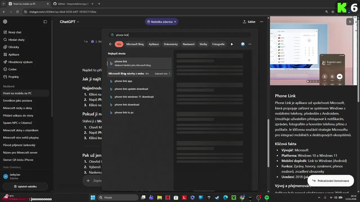Click the phone link search field
Screen dimensions: 360x202
pos(180,35)
